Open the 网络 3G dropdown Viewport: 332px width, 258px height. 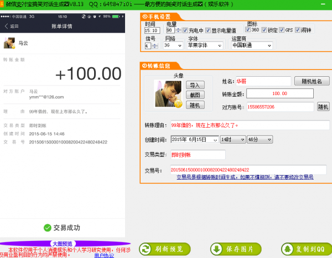pyautogui.click(x=173, y=45)
